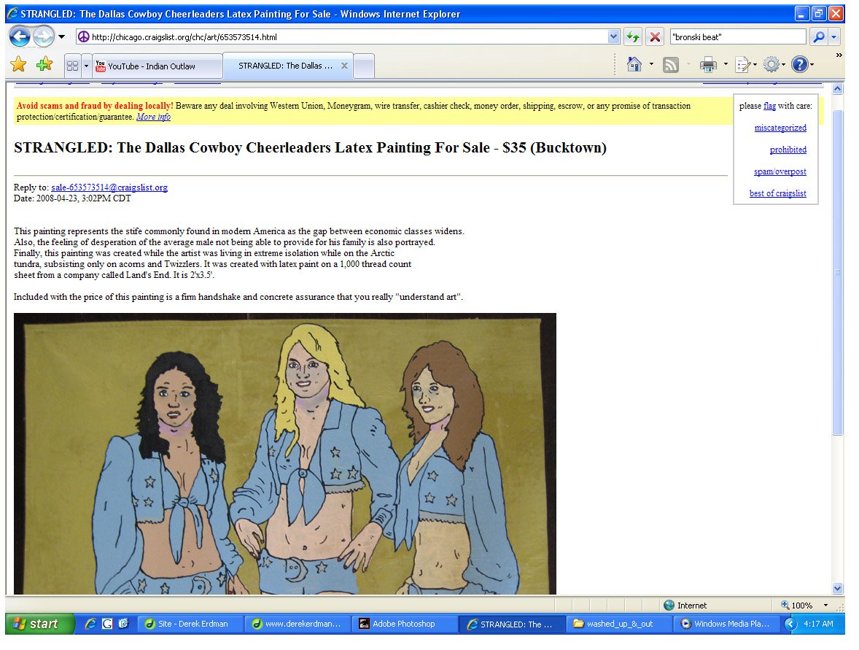Click the Home page icon
This screenshot has height=650, width=859.
click(634, 65)
